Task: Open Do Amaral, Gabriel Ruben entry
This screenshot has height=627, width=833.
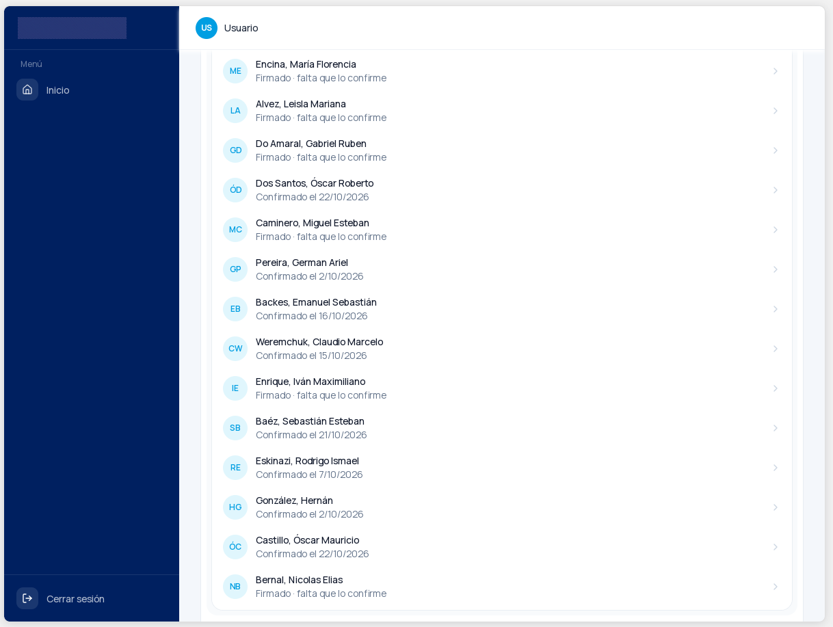Action: [x=502, y=150]
